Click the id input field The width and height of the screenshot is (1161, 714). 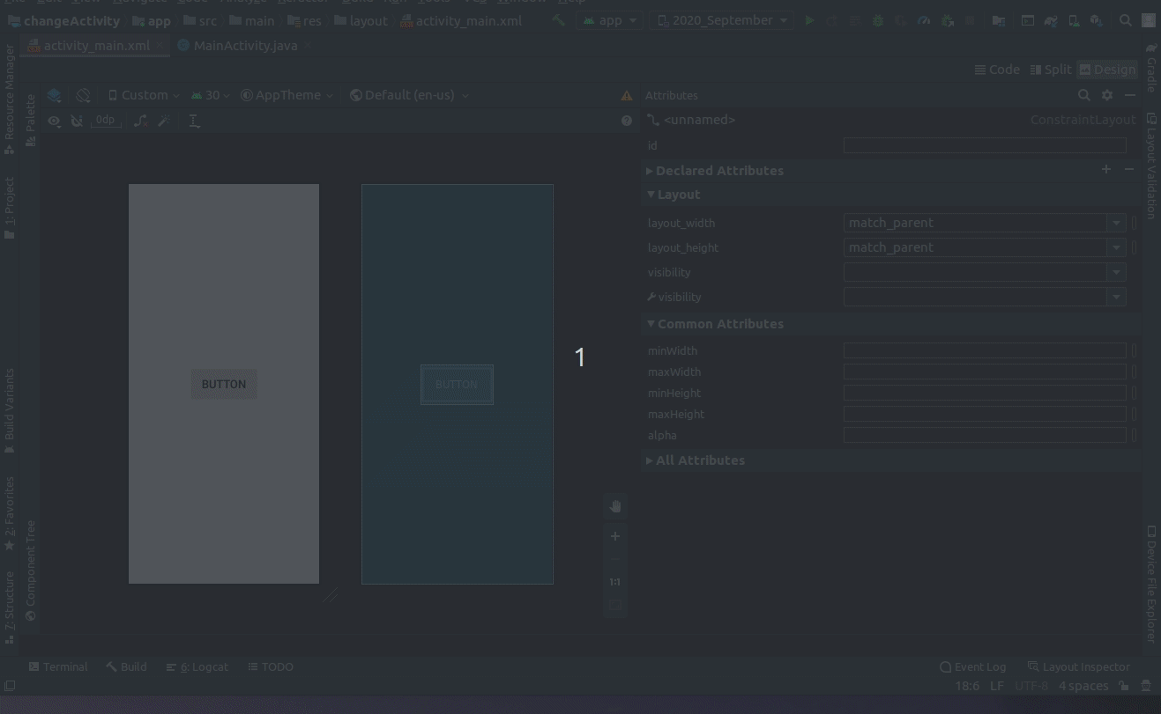985,145
